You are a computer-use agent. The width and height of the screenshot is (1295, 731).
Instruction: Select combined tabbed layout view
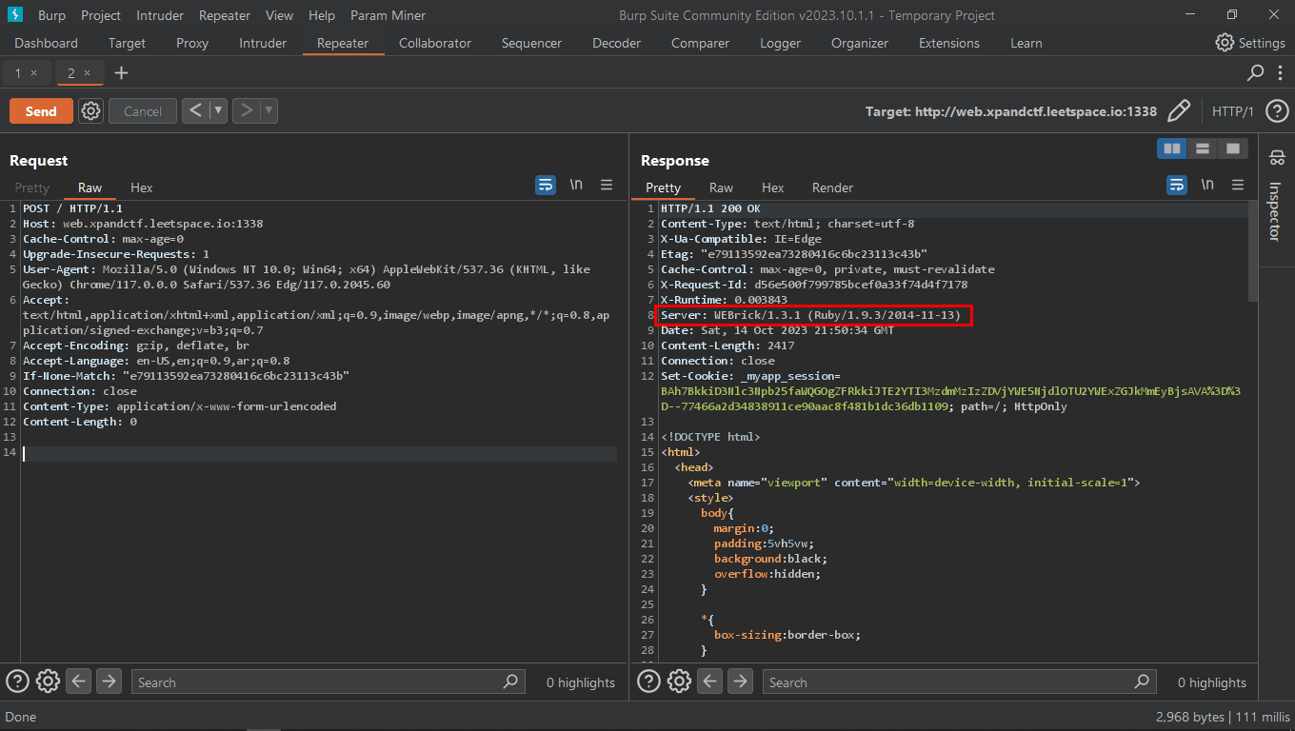(x=1233, y=148)
